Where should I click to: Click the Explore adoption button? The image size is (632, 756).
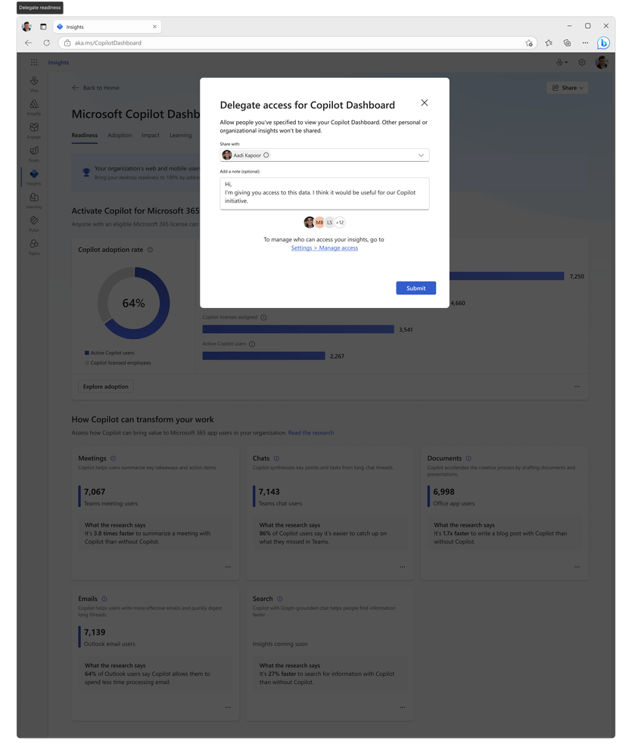(x=105, y=387)
